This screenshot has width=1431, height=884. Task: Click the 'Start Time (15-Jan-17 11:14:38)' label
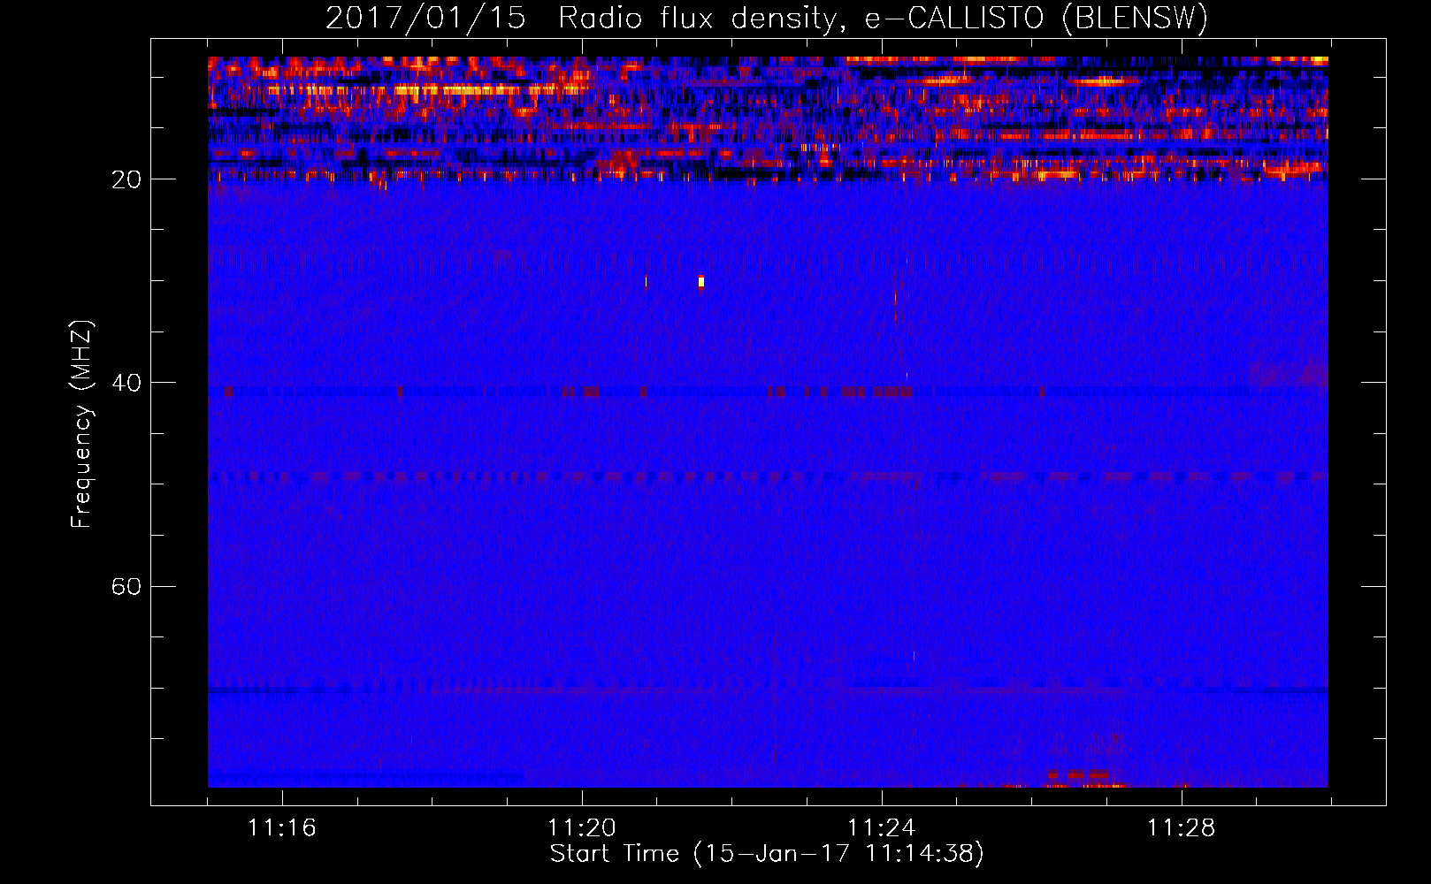(x=767, y=854)
